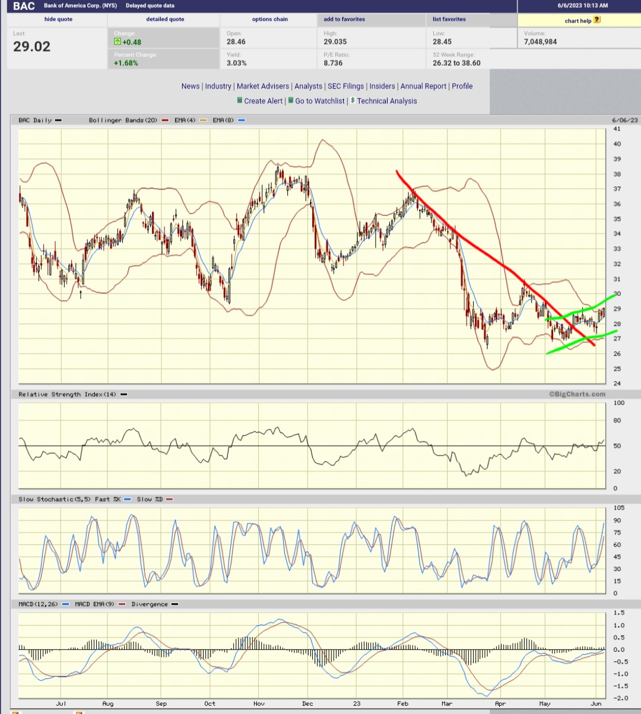This screenshot has width=641, height=714.
Task: Open the options chain tab
Action: click(270, 20)
